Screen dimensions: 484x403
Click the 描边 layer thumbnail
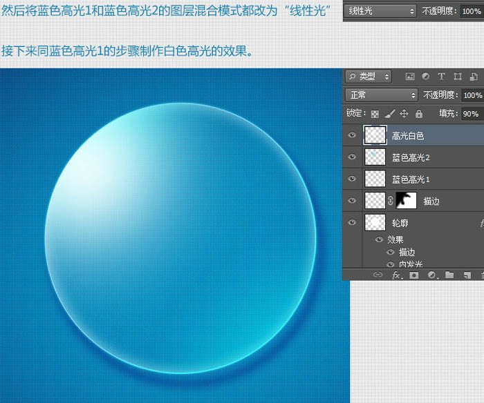point(375,201)
